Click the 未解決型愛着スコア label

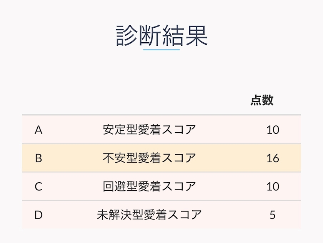[x=149, y=215]
